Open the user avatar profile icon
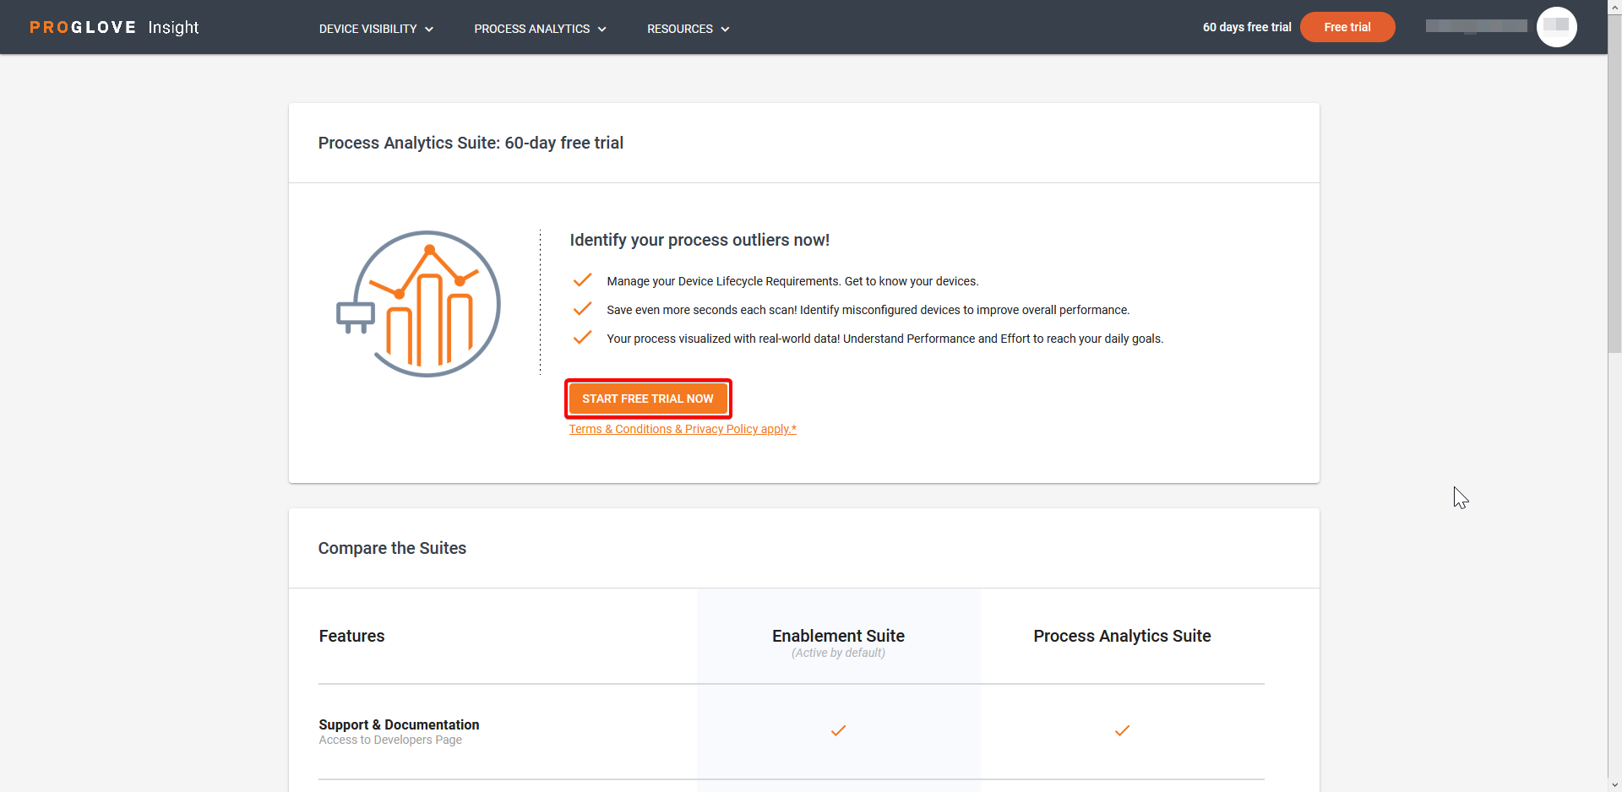This screenshot has height=792, width=1622. point(1556,27)
